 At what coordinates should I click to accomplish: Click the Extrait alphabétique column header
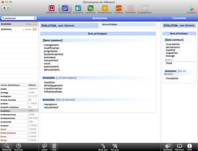point(14,85)
